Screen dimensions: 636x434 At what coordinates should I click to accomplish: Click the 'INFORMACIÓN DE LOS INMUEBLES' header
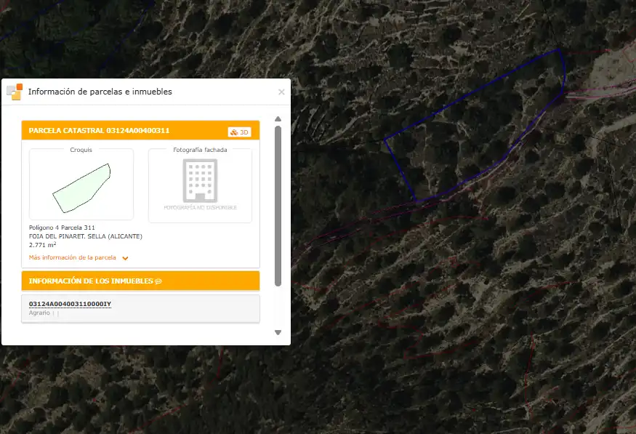140,281
